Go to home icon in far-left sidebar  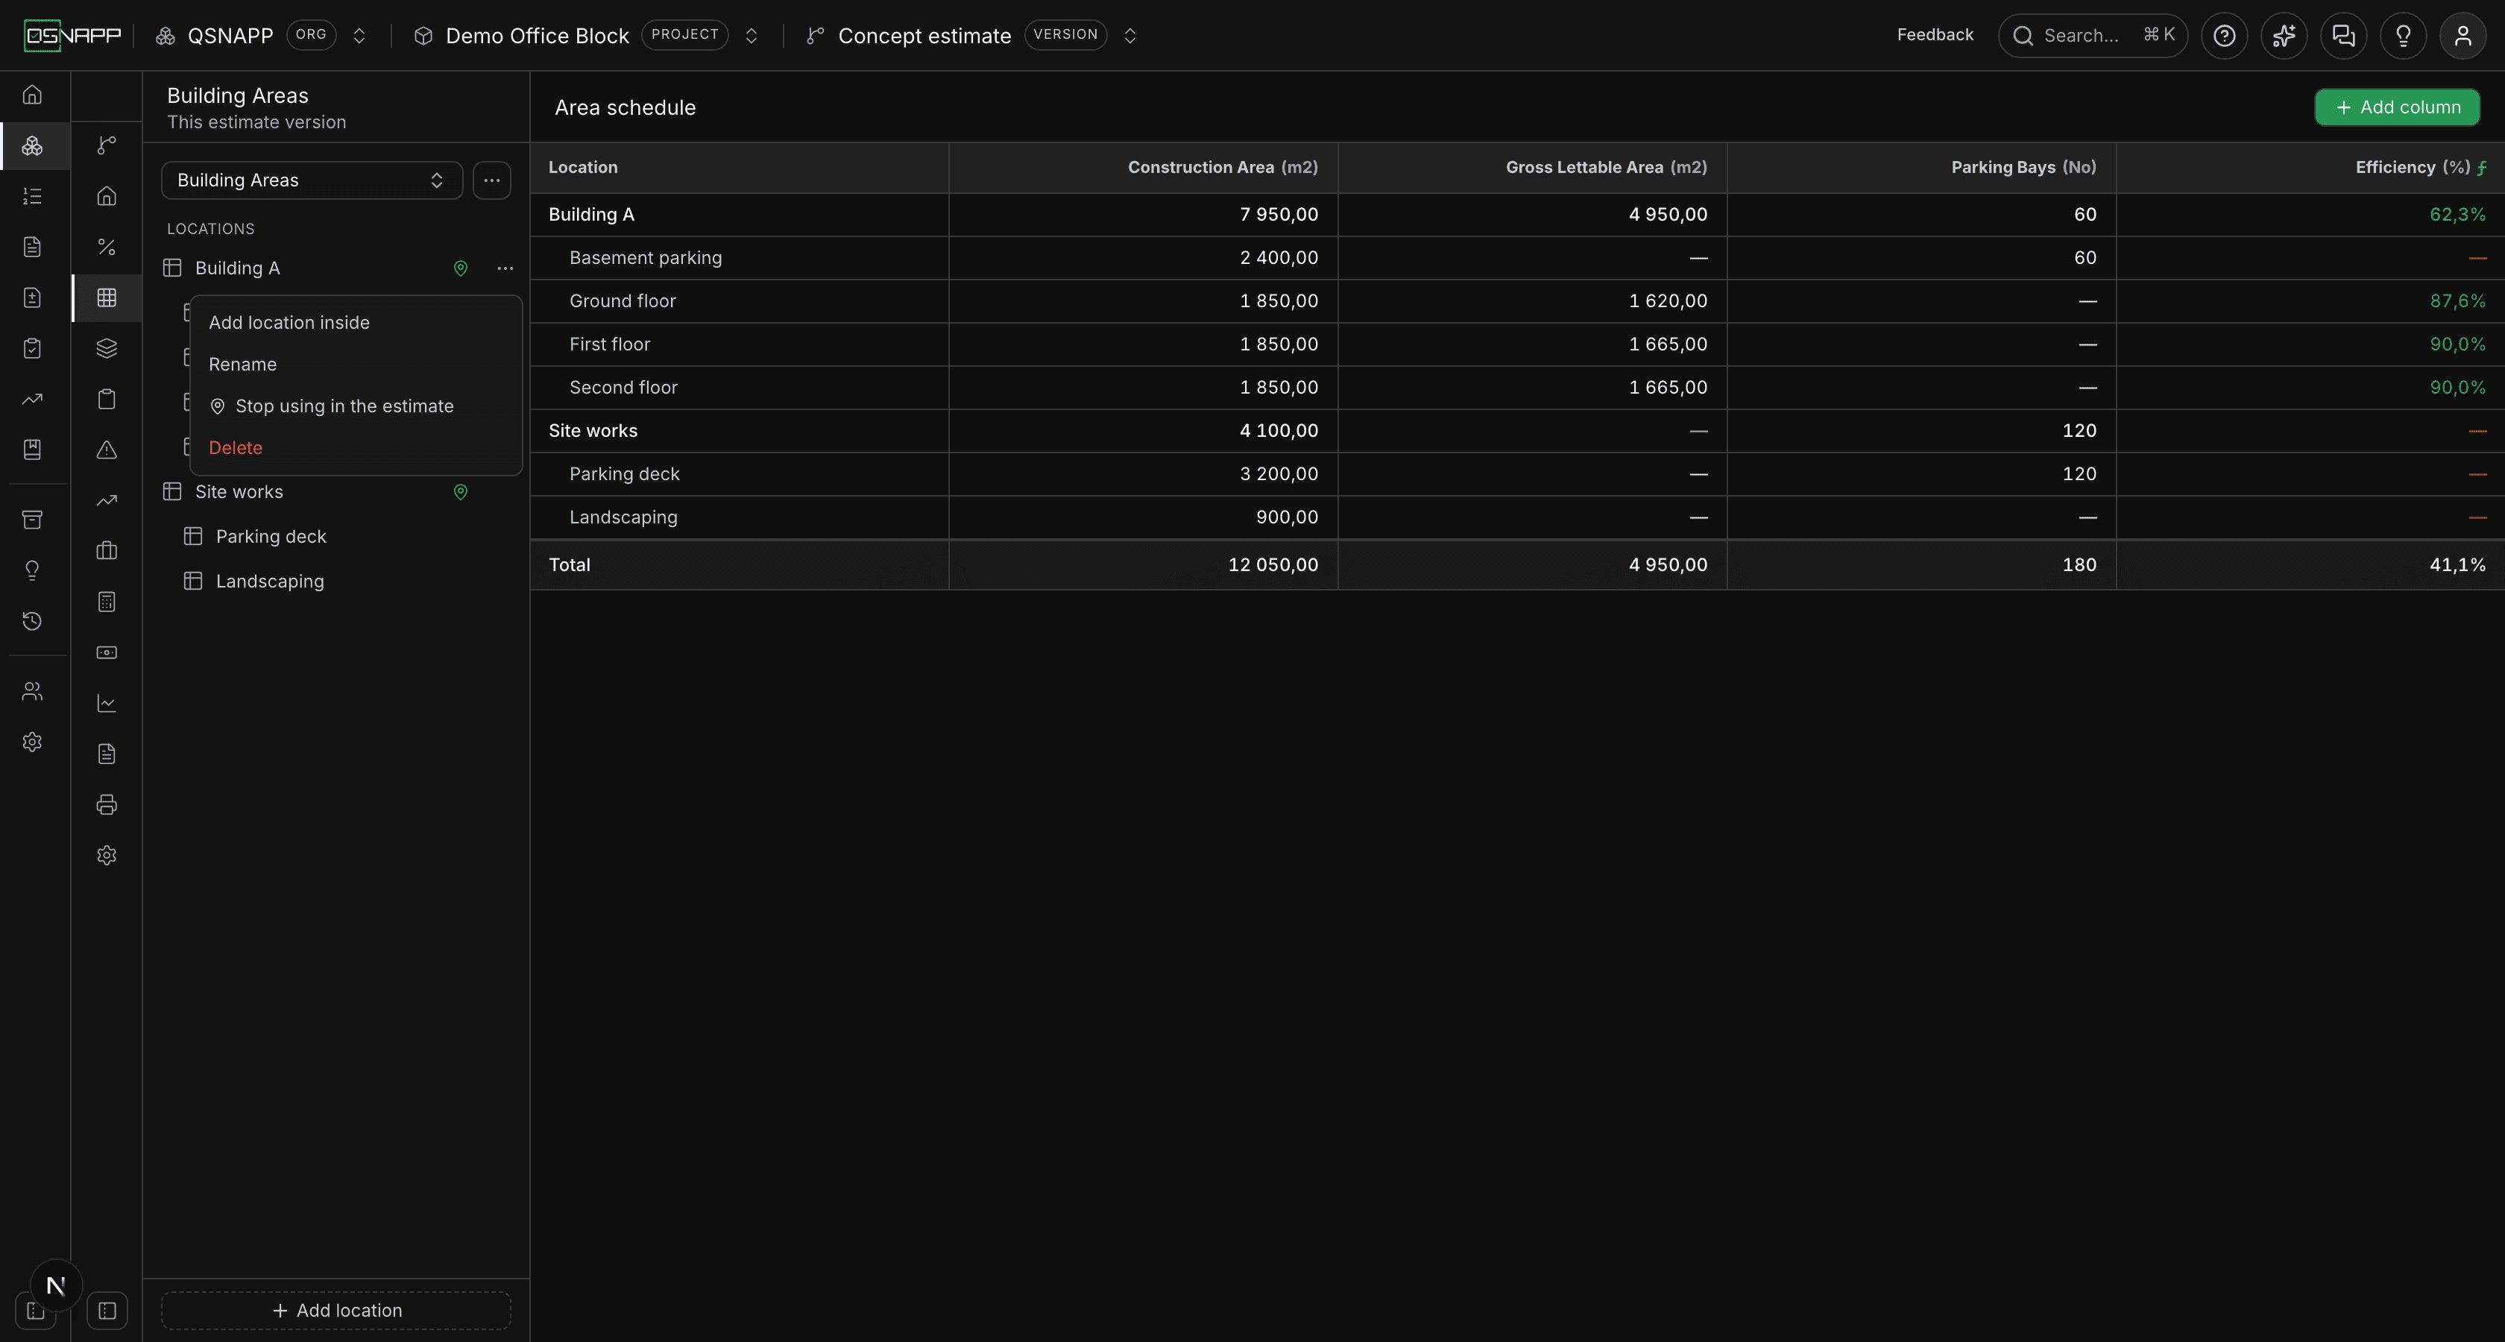point(32,95)
